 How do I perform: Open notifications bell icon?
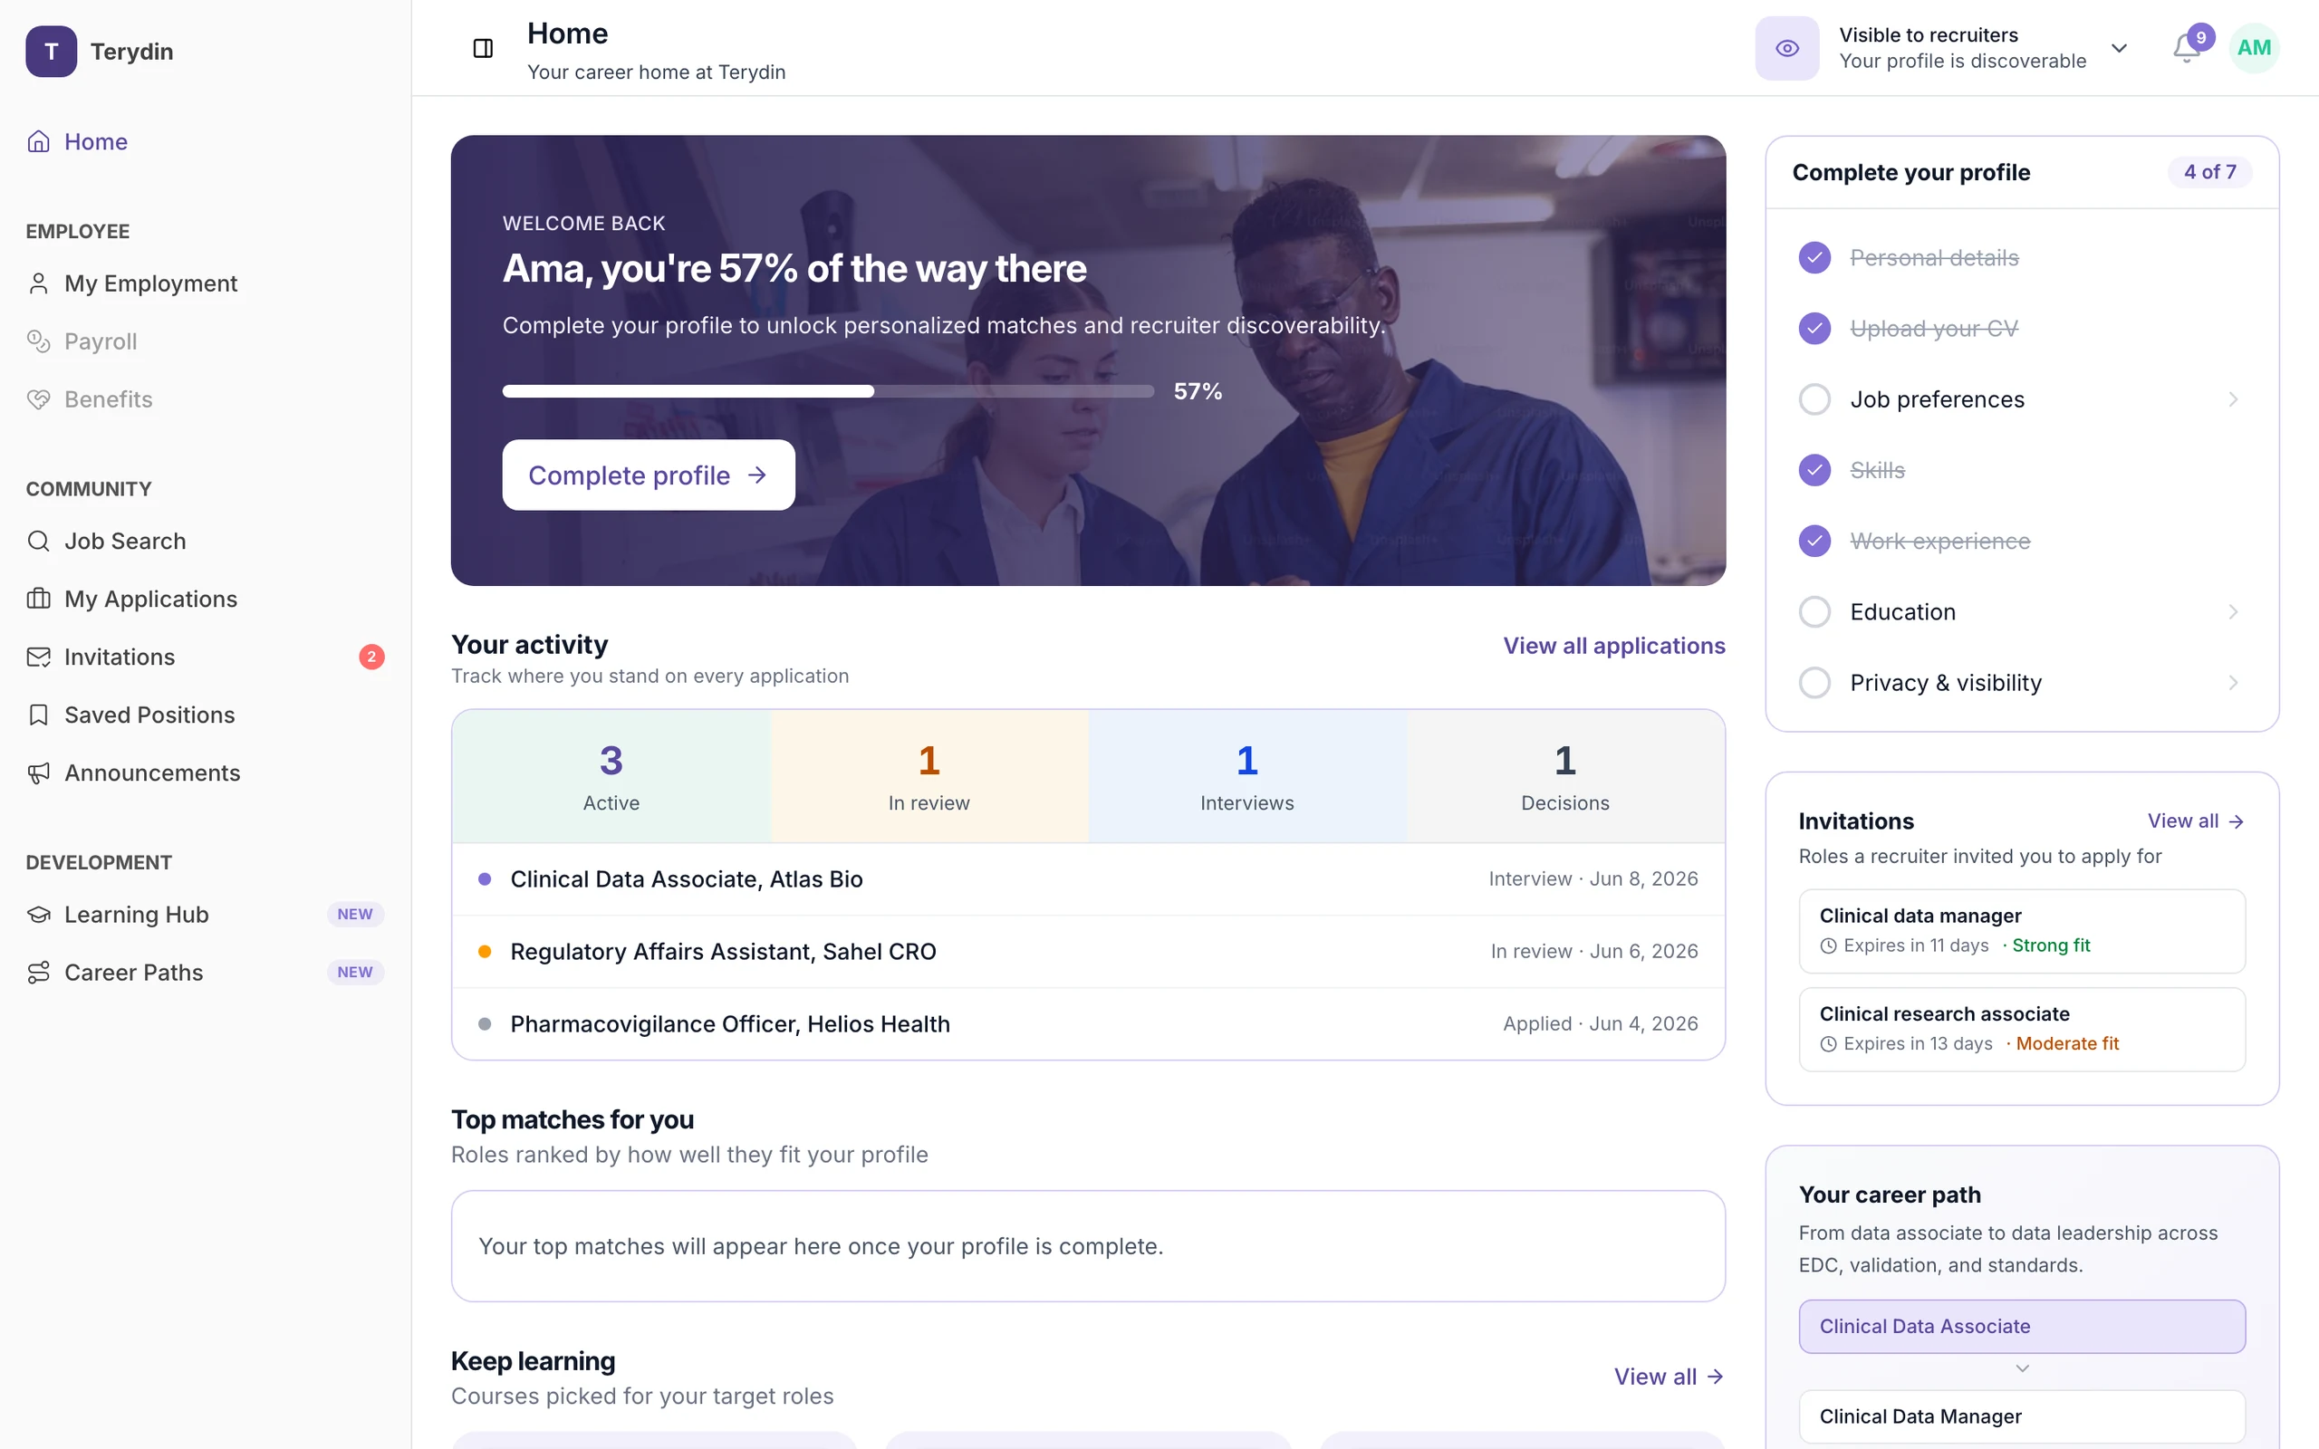tap(2186, 48)
